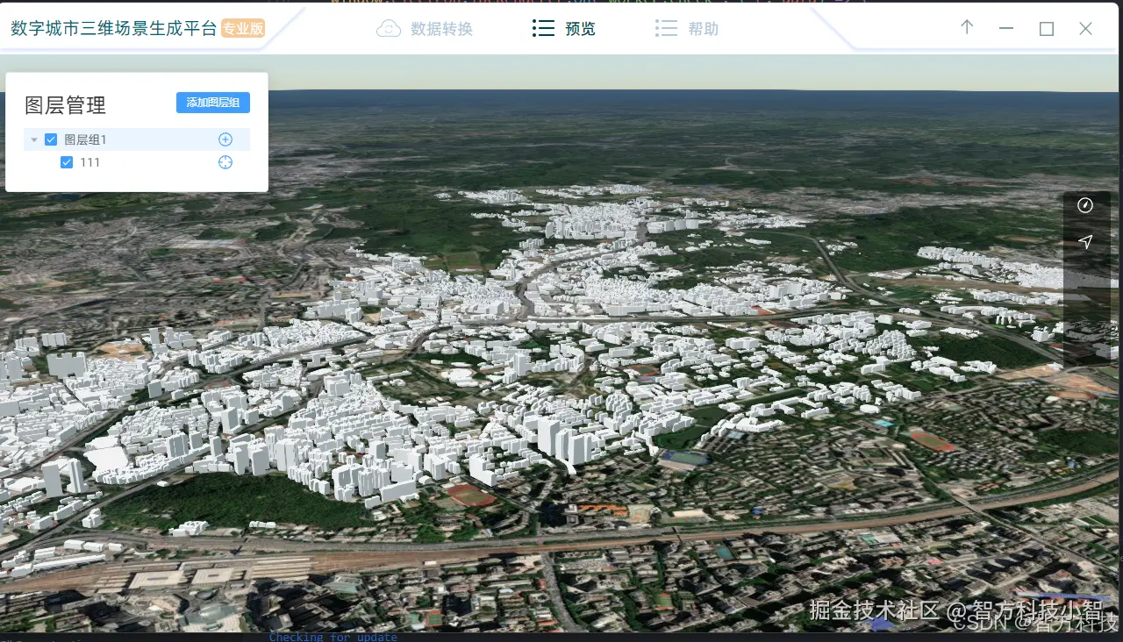The width and height of the screenshot is (1123, 642).
Task: Click the 数字城市三维场景生成平台 title text
Action: pyautogui.click(x=114, y=28)
